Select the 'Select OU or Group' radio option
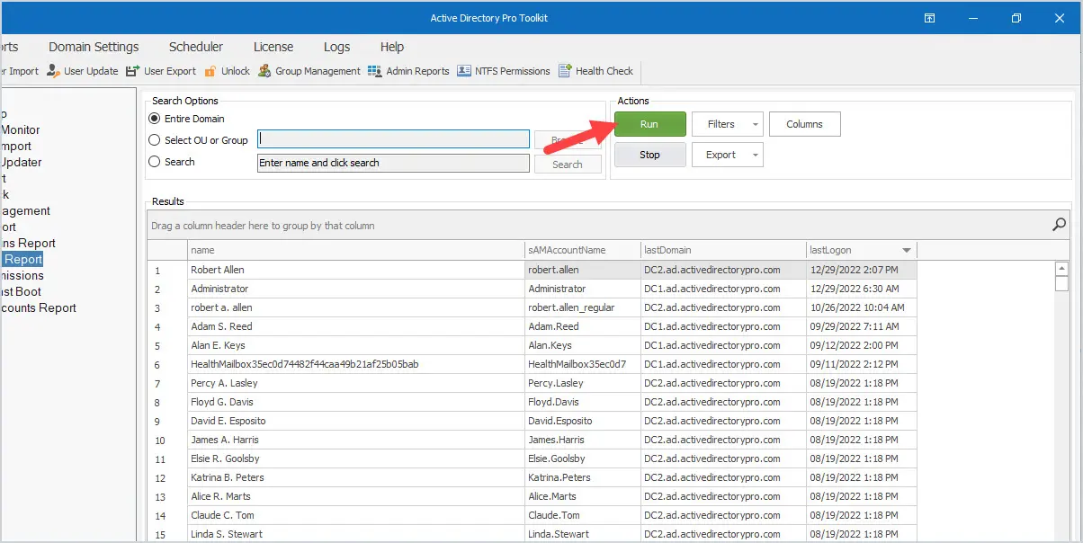The height and width of the screenshot is (543, 1083). coord(155,140)
